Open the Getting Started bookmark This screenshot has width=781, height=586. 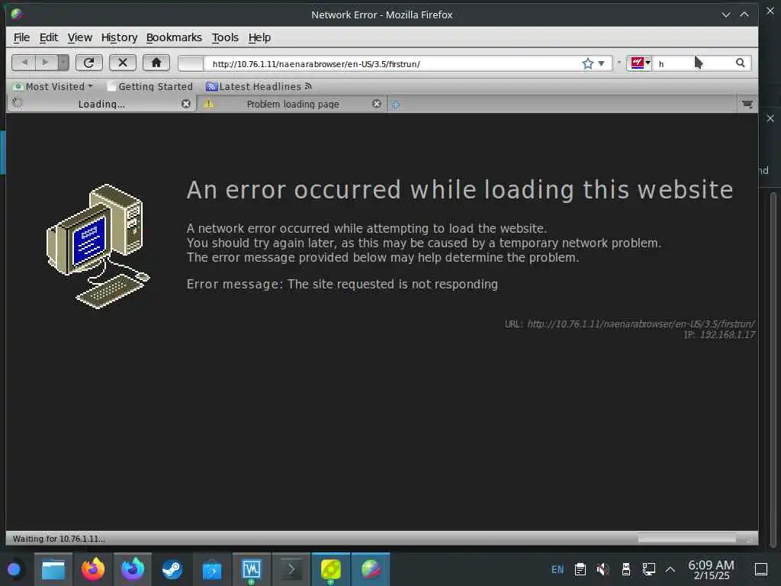click(x=150, y=86)
